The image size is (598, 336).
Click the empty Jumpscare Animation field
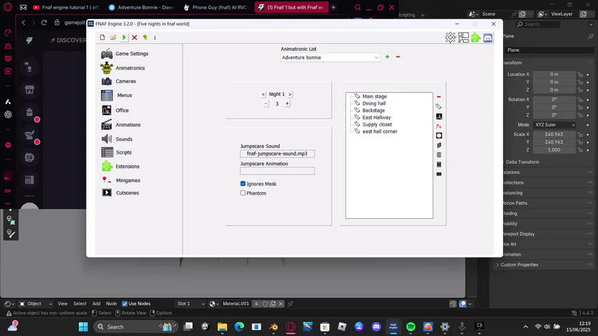tap(277, 171)
